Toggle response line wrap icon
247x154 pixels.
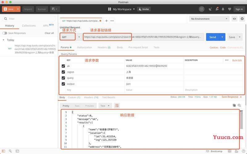[117, 106]
